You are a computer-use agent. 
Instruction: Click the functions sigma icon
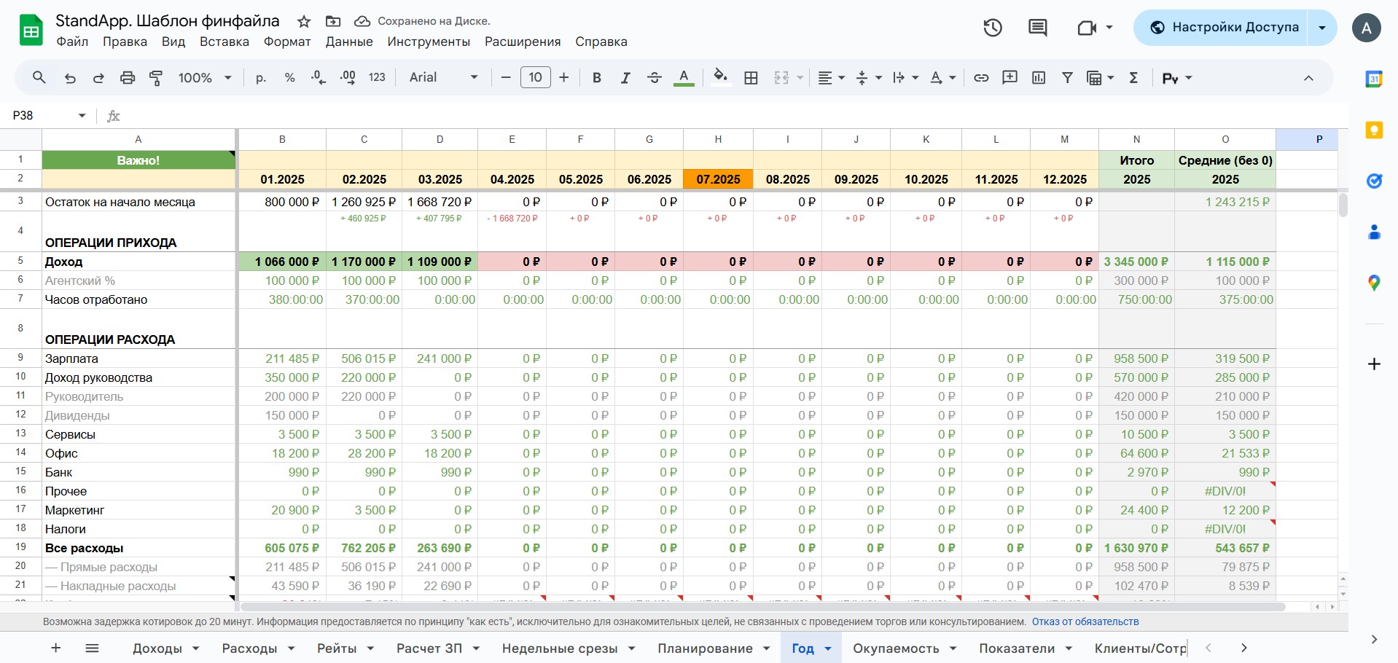(x=1133, y=78)
